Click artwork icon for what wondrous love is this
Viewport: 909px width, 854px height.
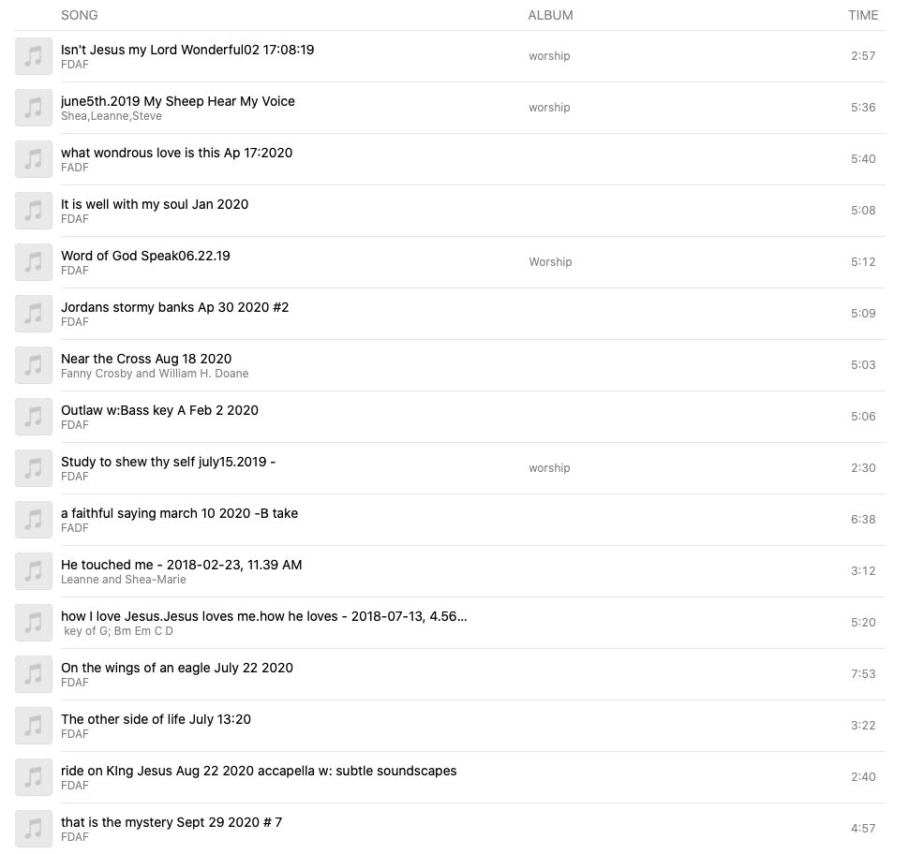click(34, 159)
